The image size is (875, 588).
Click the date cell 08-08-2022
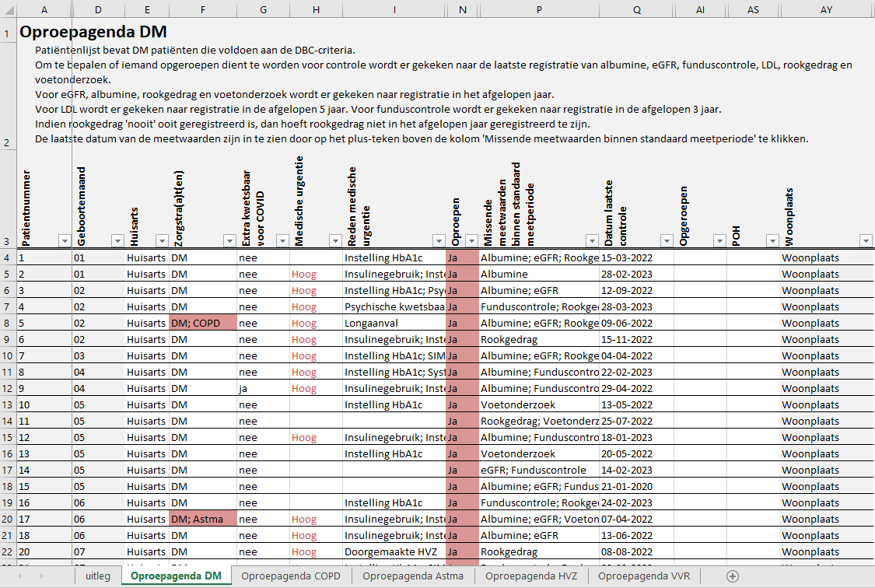637,551
